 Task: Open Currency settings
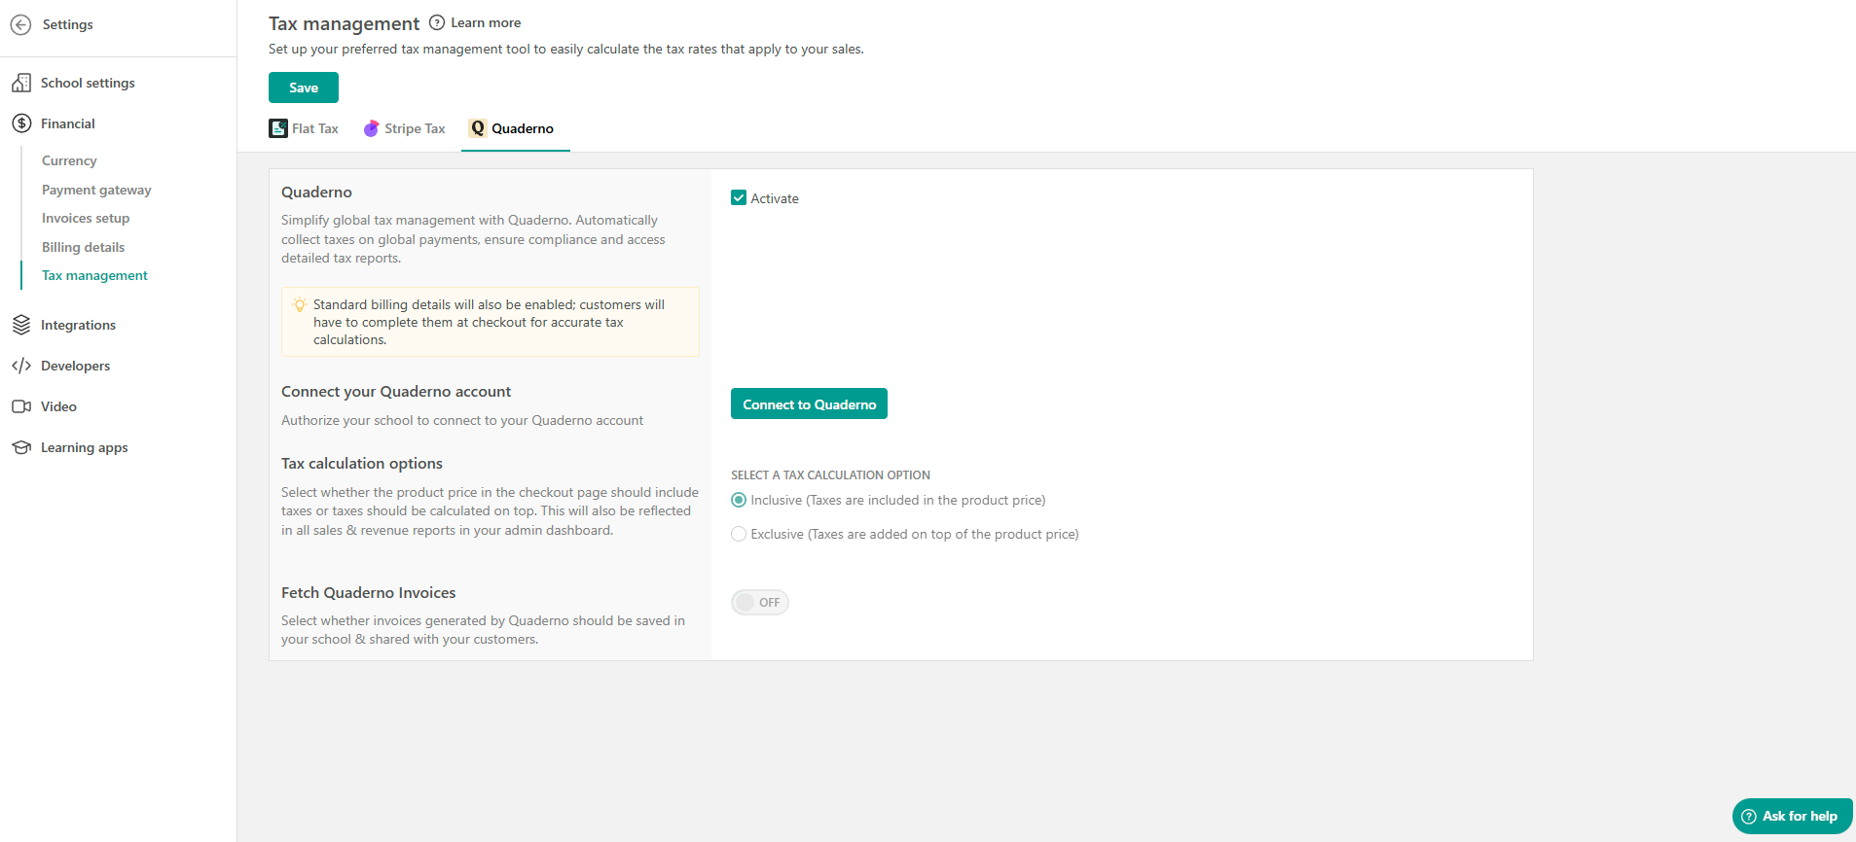tap(69, 160)
